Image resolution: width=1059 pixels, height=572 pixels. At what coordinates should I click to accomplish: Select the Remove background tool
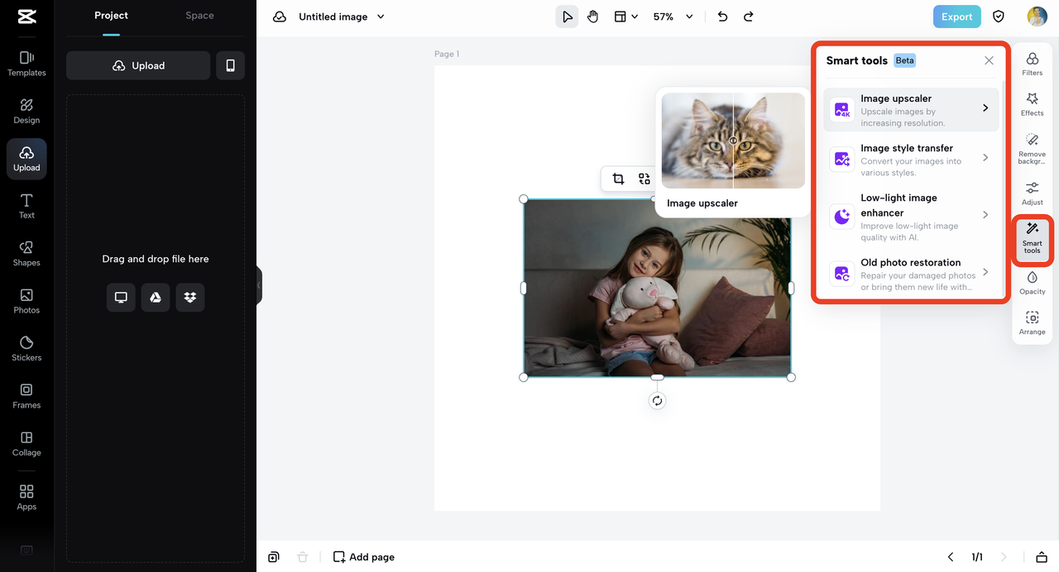(1033, 149)
